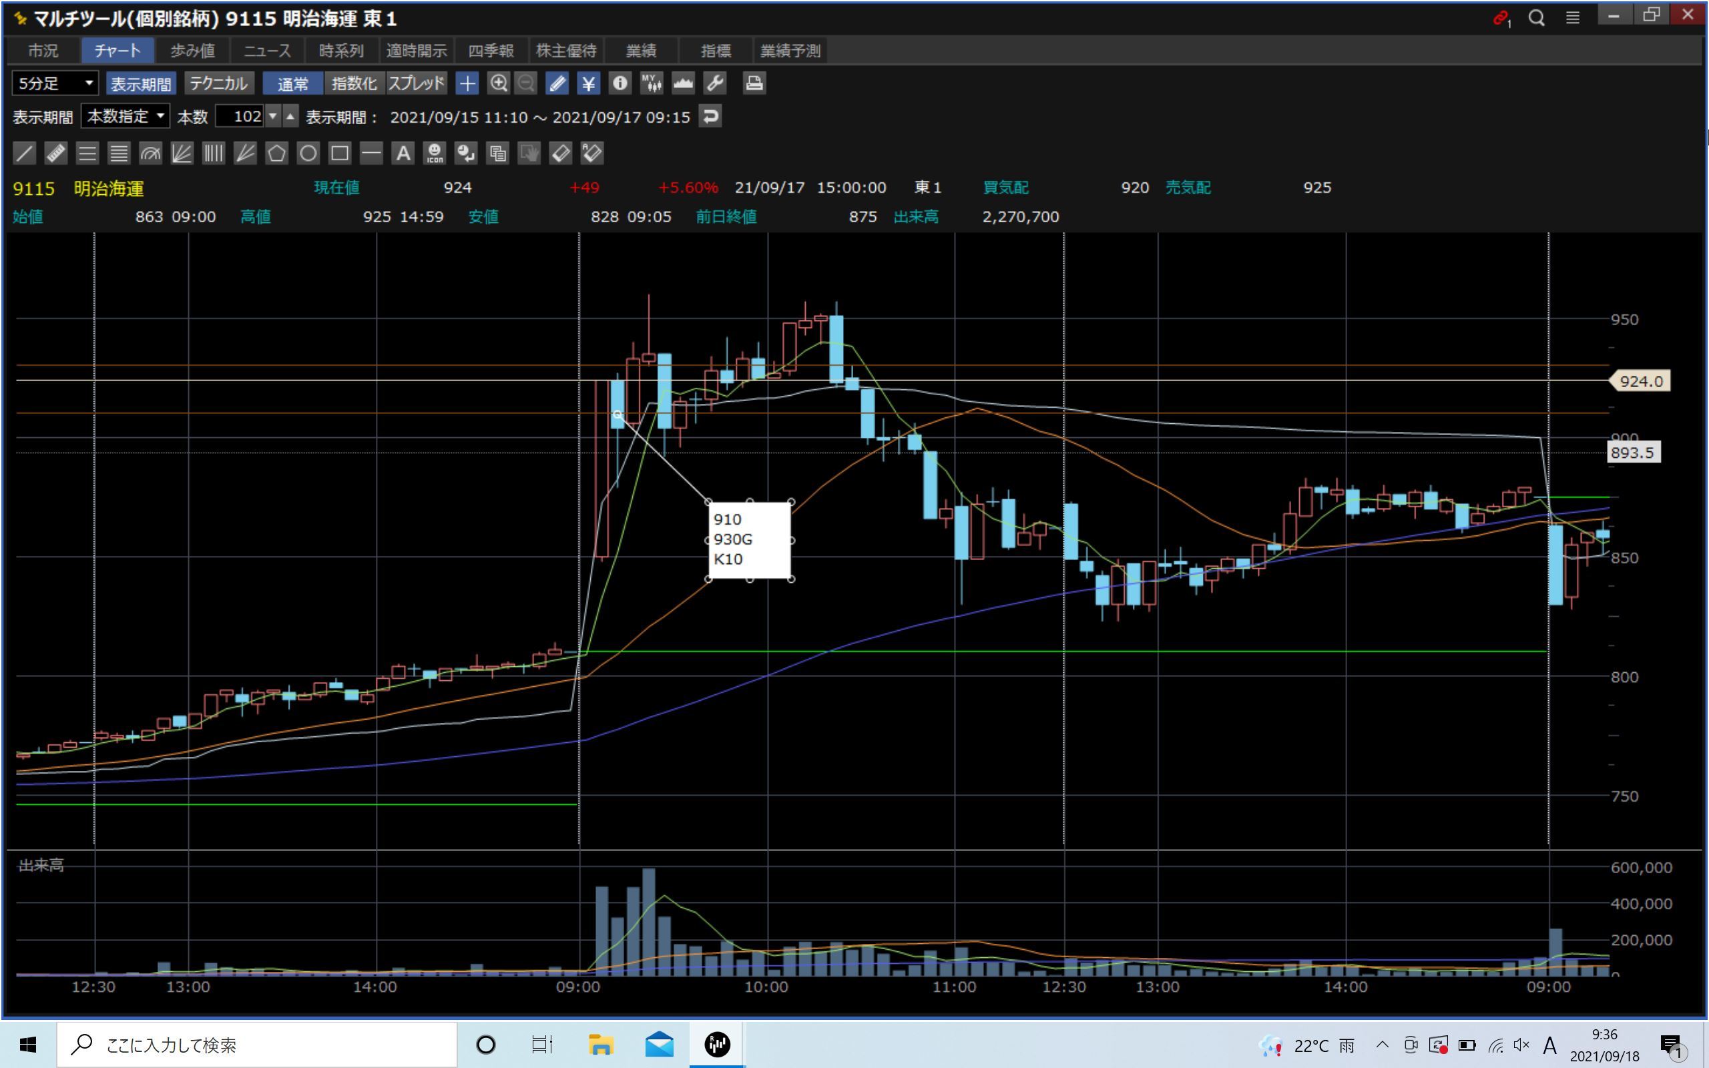Decrease bar count with down arrow
The image size is (1709, 1068).
[272, 116]
